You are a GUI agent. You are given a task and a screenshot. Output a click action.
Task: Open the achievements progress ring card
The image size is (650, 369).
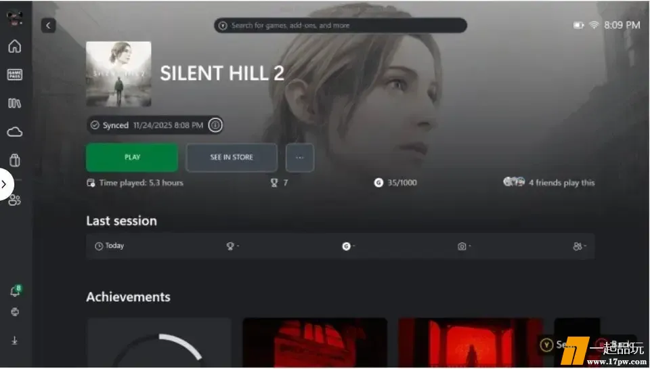[x=158, y=343]
